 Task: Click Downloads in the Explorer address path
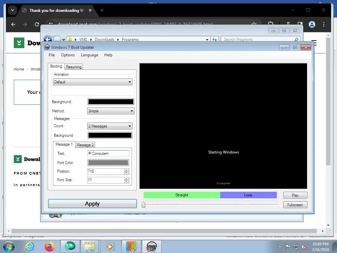(x=104, y=40)
